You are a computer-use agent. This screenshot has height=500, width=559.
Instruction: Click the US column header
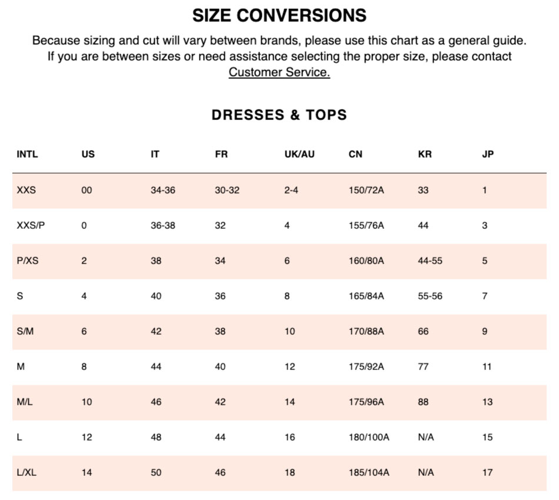(x=88, y=154)
